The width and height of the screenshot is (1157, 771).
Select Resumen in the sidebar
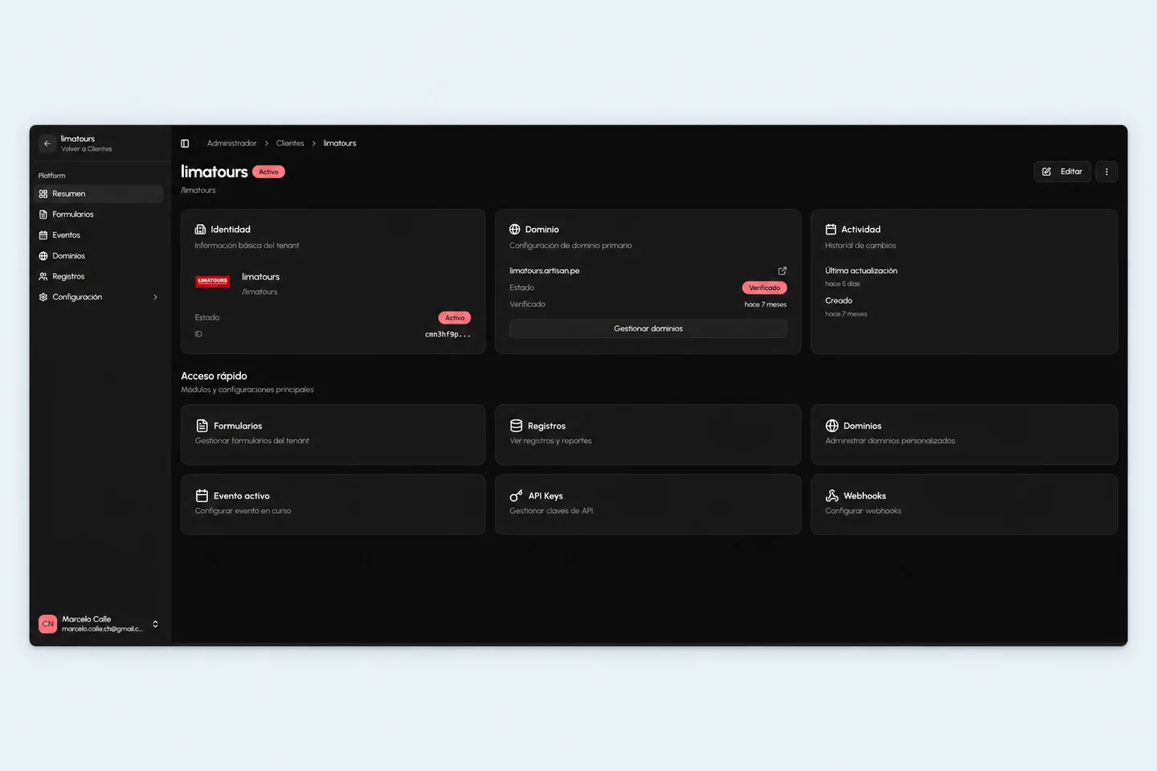100,194
